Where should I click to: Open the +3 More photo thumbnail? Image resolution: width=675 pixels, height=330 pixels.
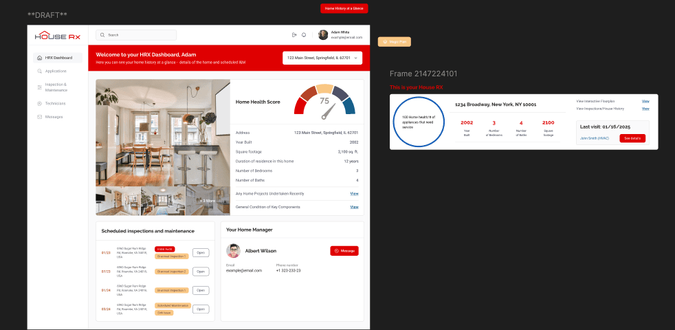click(x=208, y=201)
